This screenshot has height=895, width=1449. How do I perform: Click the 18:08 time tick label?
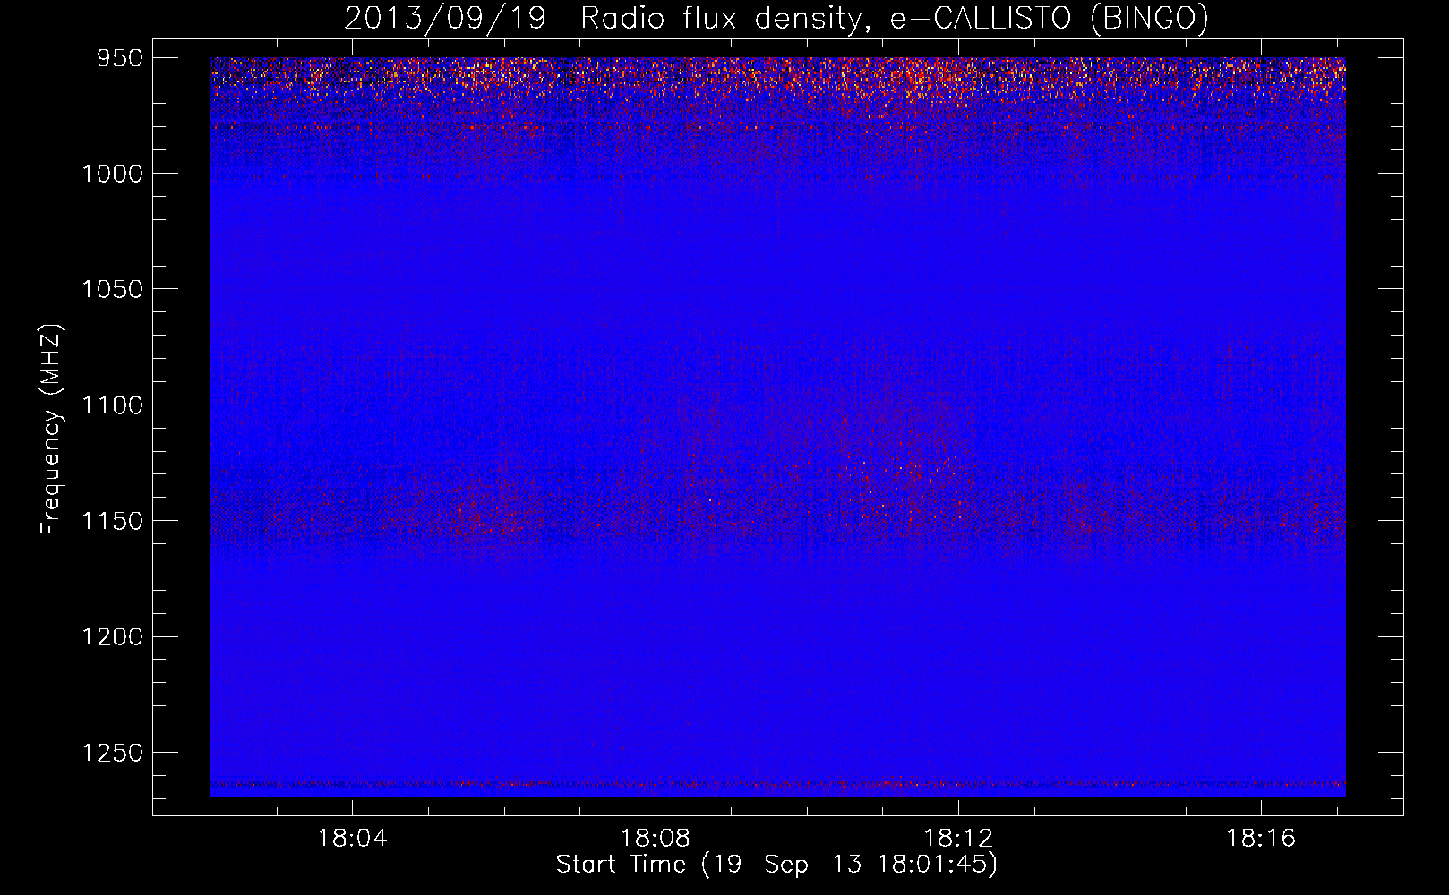(656, 839)
